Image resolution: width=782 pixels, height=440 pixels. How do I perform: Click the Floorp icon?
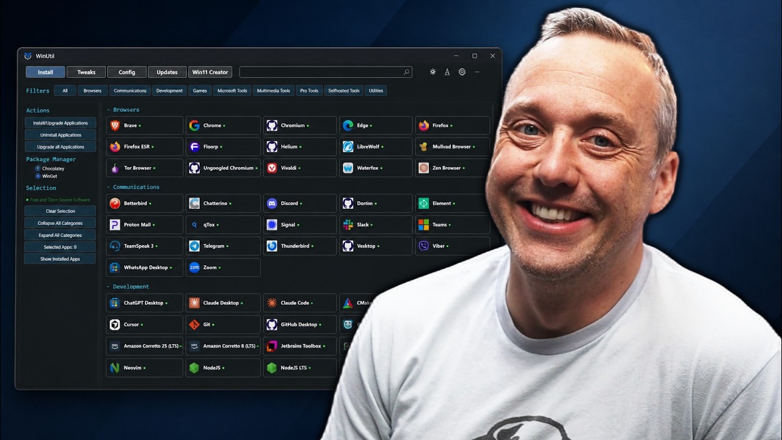point(194,147)
